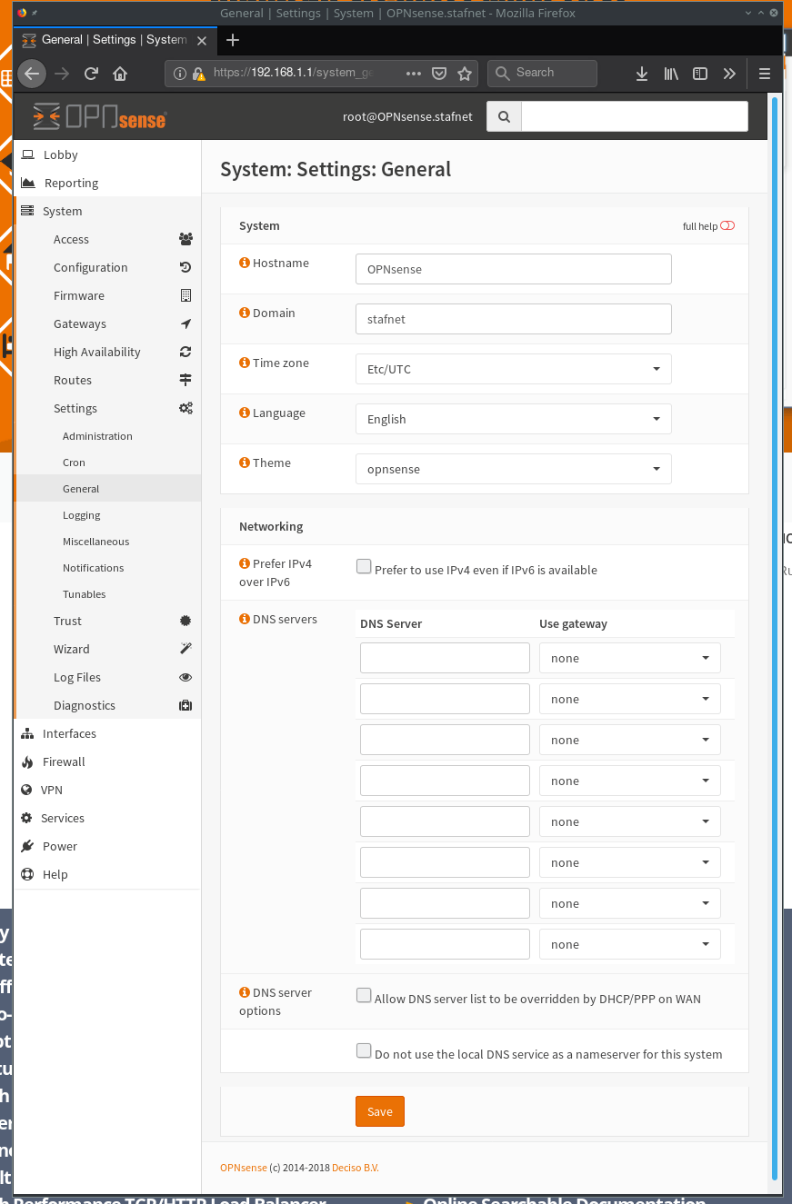Viewport: 792px width, 1204px height.
Task: Open Log Files via the eye icon
Action: click(185, 677)
